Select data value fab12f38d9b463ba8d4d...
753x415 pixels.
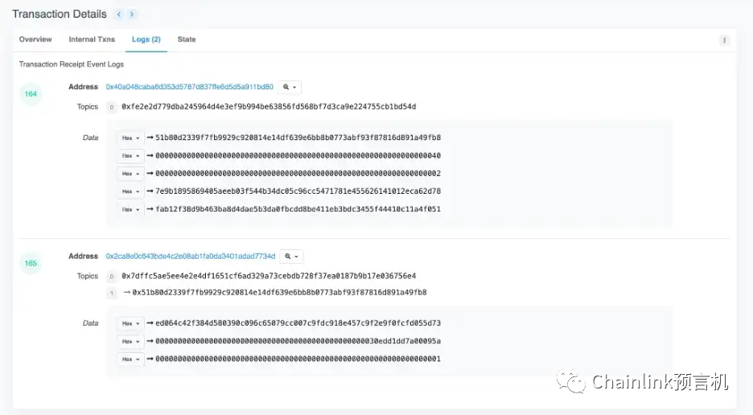298,209
